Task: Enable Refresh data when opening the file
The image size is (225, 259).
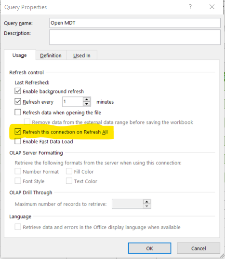Action: (x=18, y=112)
